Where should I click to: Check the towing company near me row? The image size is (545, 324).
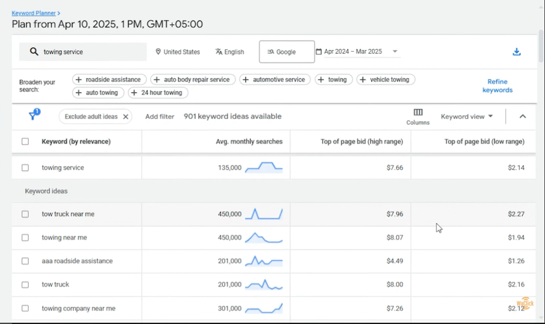(25, 309)
